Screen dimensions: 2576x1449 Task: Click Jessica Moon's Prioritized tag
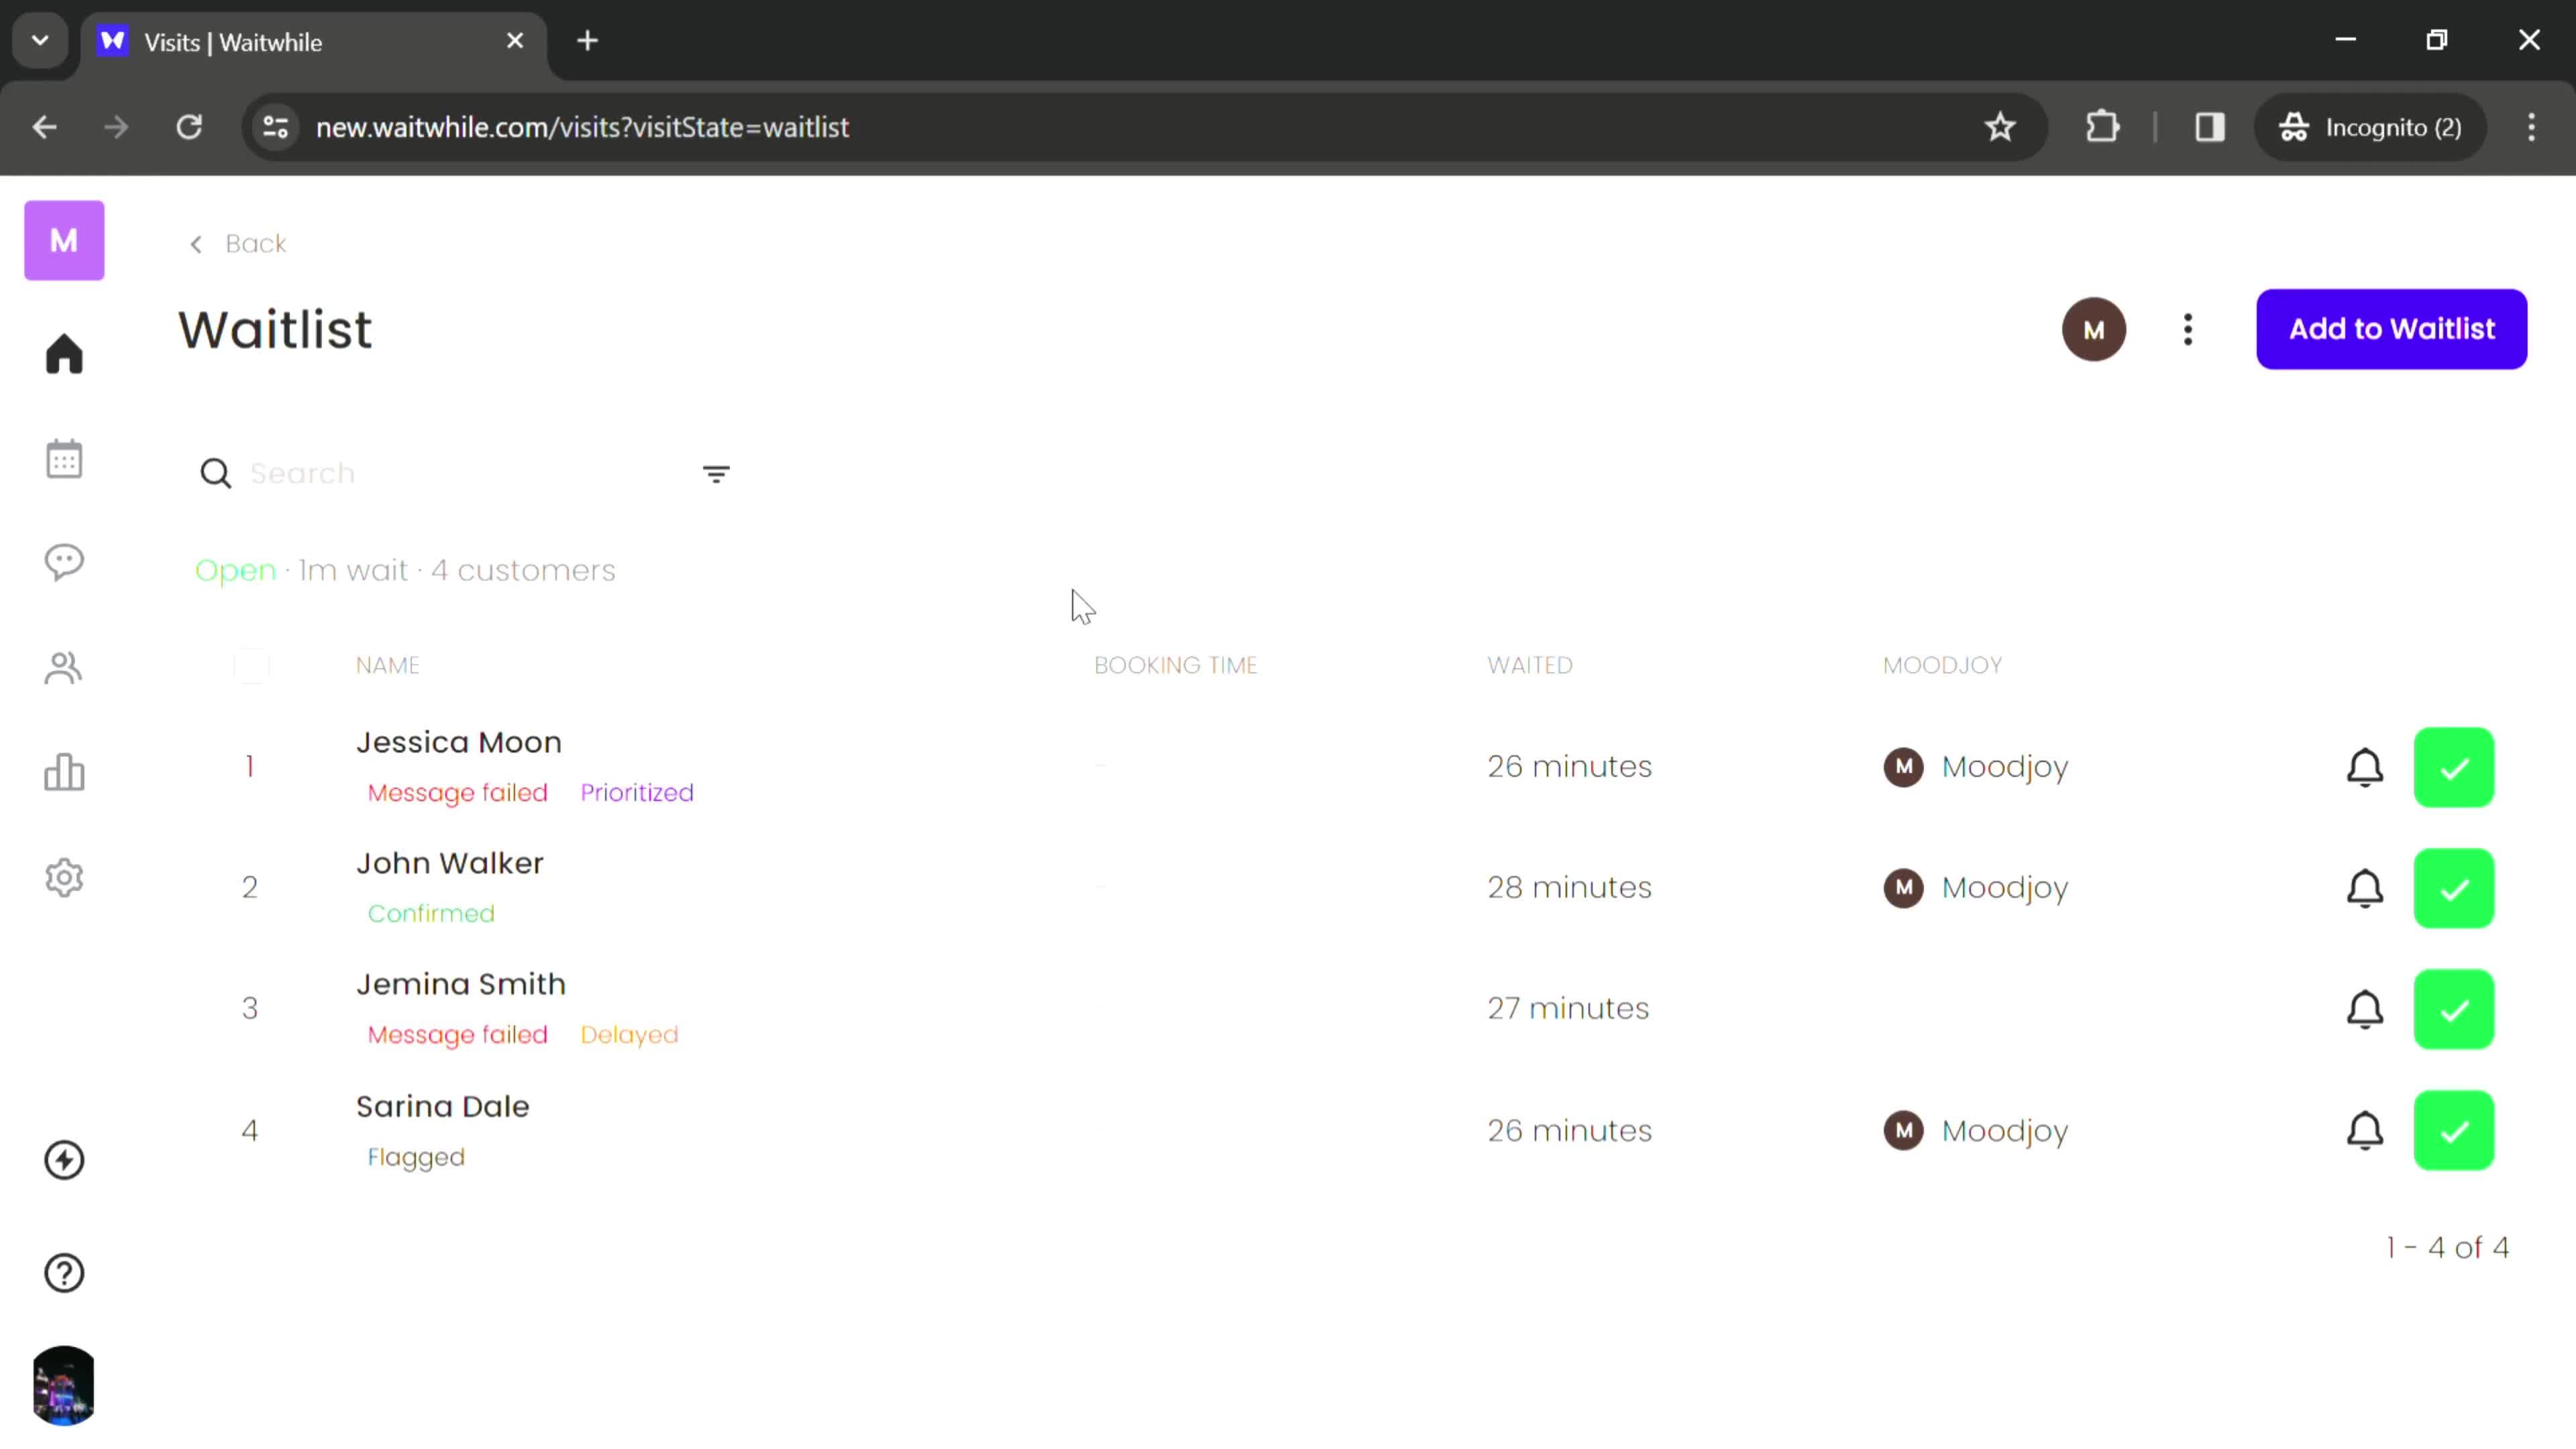click(x=637, y=793)
